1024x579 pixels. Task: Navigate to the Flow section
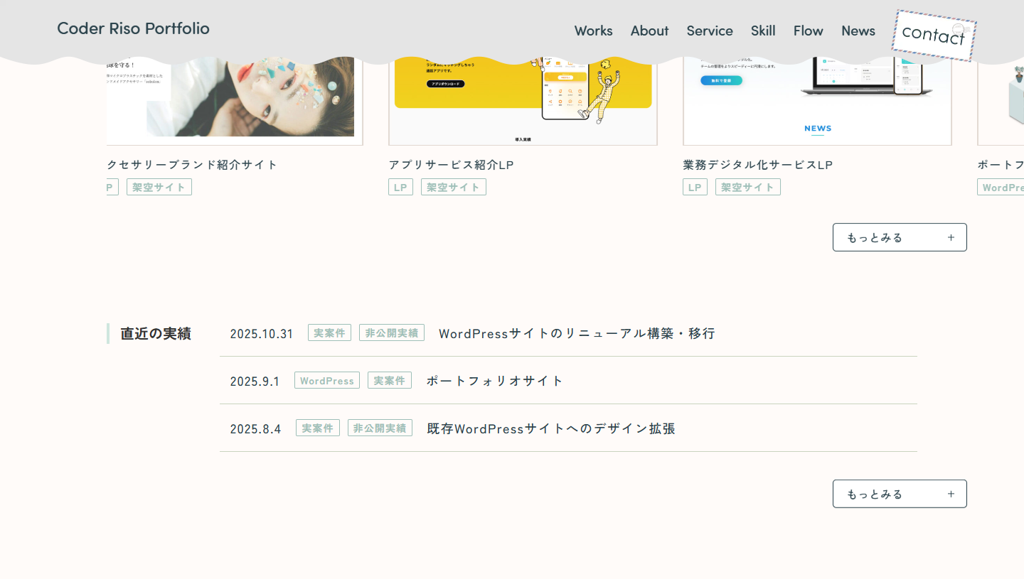(x=808, y=31)
